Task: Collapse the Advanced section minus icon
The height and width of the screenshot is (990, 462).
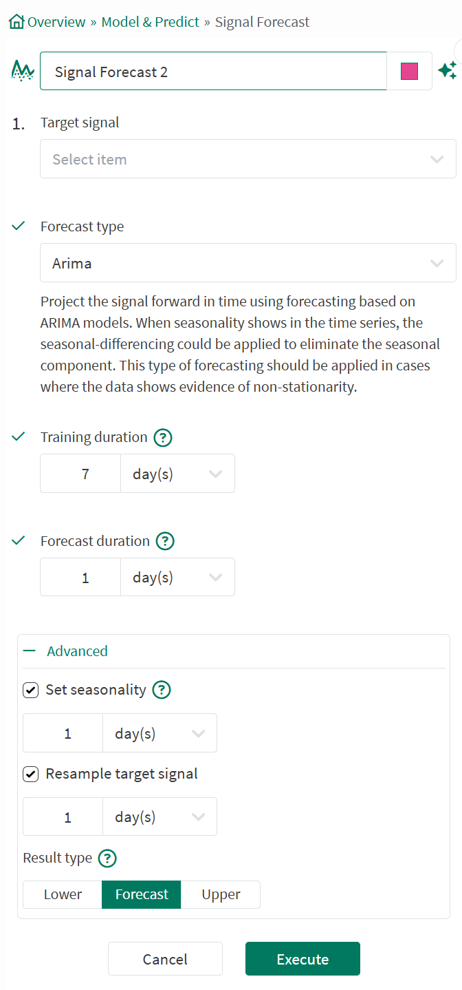Action: coord(29,651)
